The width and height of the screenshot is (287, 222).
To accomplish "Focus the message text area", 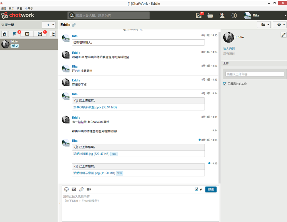I will click(140, 207).
